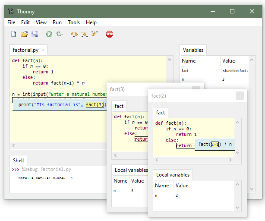Select the factorial.py editor tab
Screen dimensions: 265x221
click(25, 50)
